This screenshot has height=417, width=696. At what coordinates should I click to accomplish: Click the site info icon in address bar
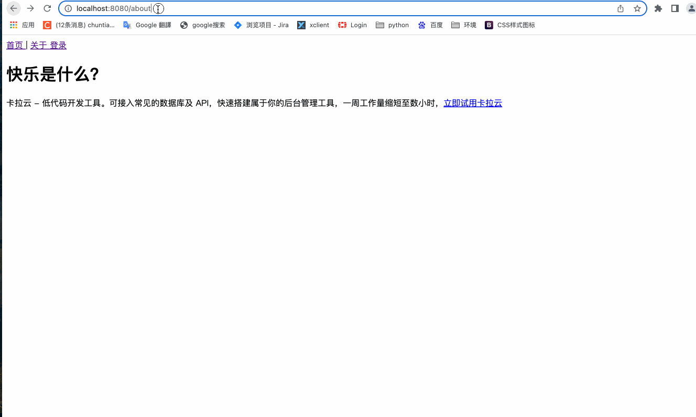[x=68, y=8]
